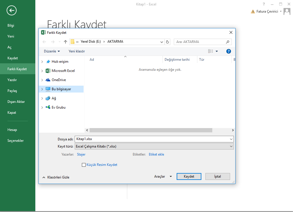Open the Hesap backstage tab
This screenshot has height=212, width=293.
[12, 130]
